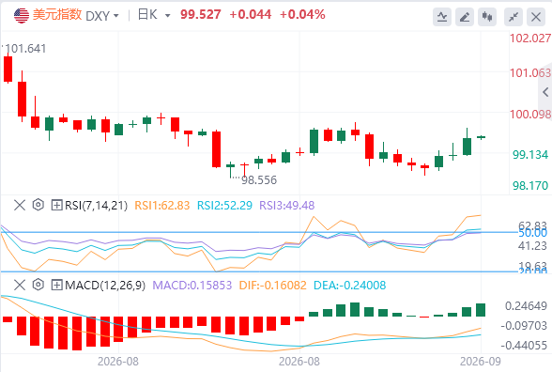Click the RSI(7,14,21) indicator label
The height and width of the screenshot is (372, 552).
(x=96, y=205)
